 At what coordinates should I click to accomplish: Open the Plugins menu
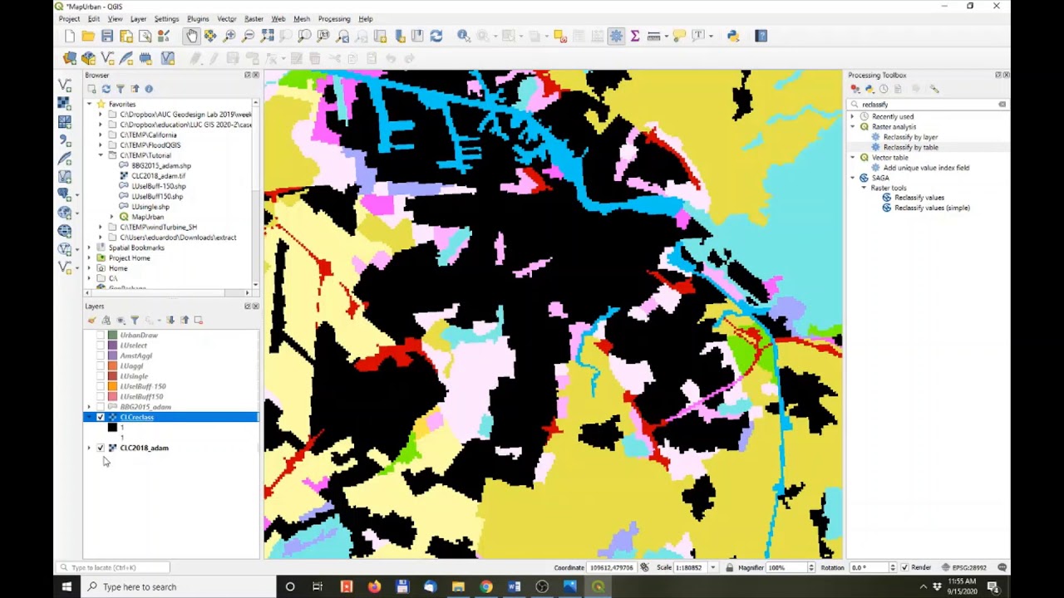198,18
